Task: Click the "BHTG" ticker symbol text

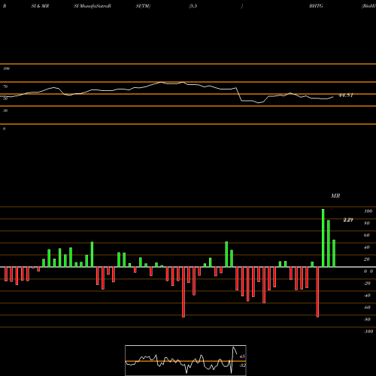Action: pos(316,6)
